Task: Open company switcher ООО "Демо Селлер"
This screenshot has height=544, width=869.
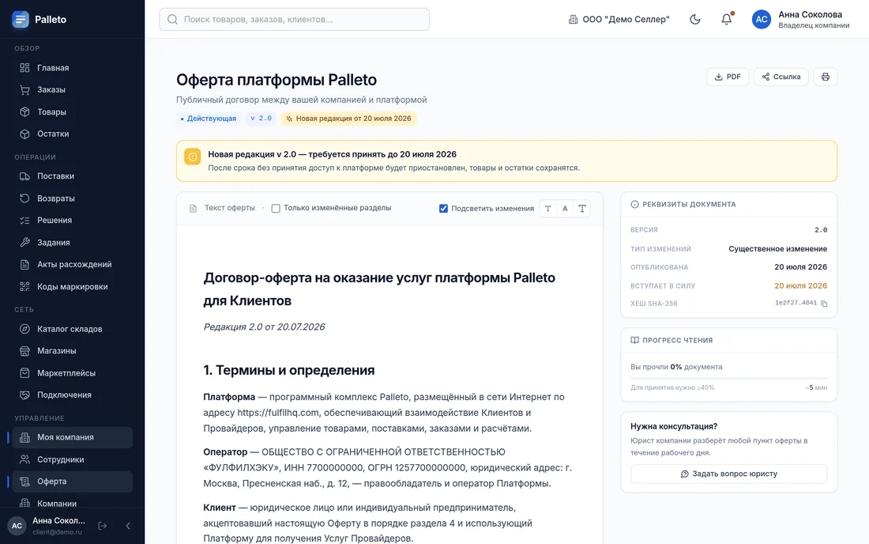Action: click(619, 20)
